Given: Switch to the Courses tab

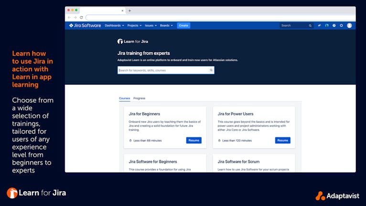Looking at the screenshot, I should (x=124, y=98).
